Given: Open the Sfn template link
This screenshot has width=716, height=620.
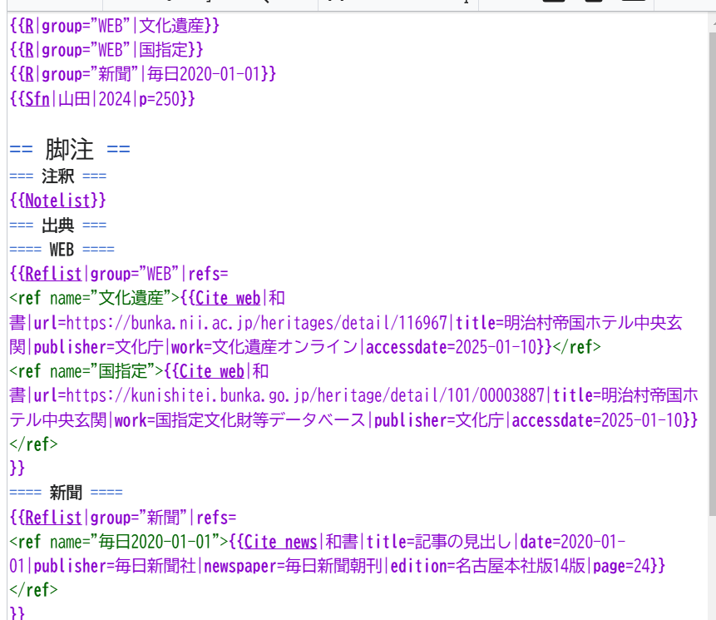Looking at the screenshot, I should click(37, 99).
